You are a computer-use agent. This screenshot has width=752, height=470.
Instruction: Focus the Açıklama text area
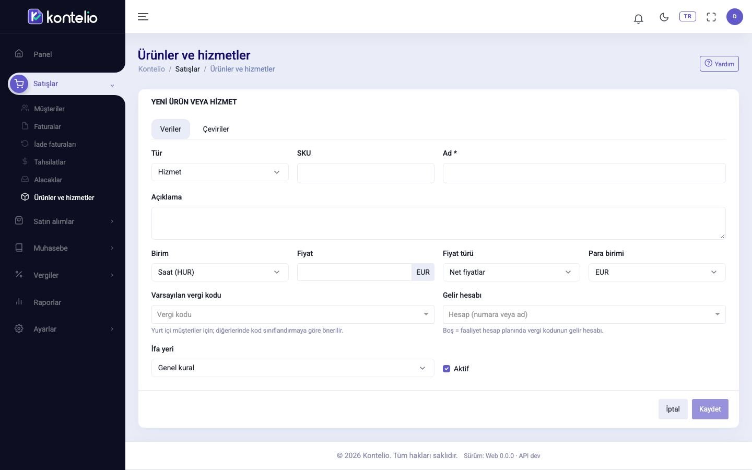(x=439, y=223)
